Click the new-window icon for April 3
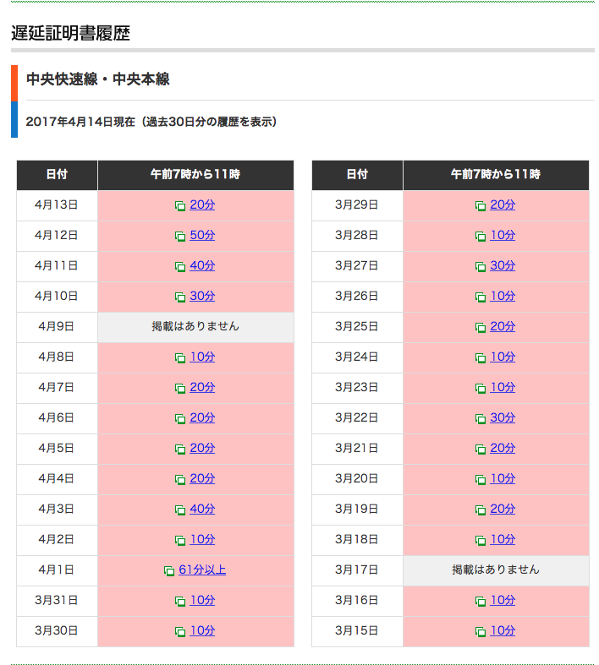Screen dimensions: 599x665 pyautogui.click(x=180, y=510)
